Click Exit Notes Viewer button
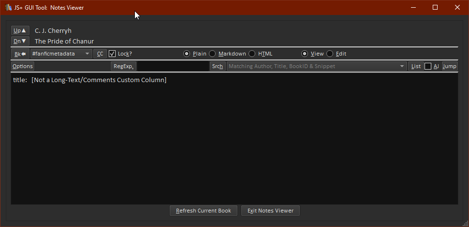The width and height of the screenshot is (469, 227). coord(270,211)
